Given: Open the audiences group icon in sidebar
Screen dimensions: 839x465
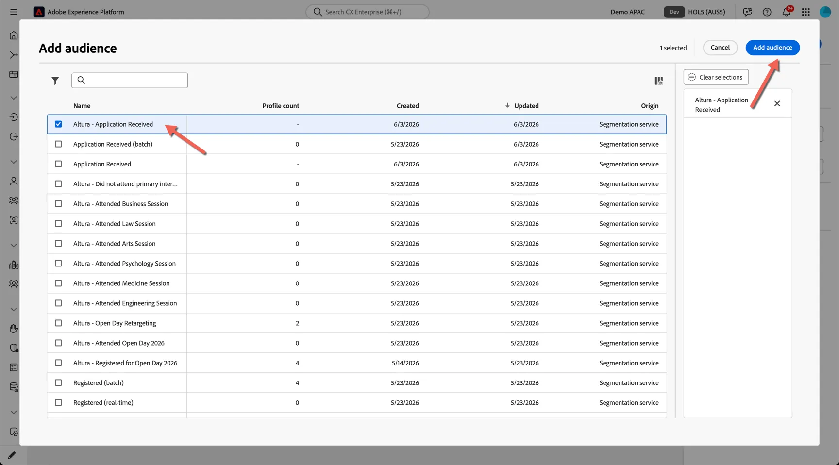Looking at the screenshot, I should tap(14, 200).
